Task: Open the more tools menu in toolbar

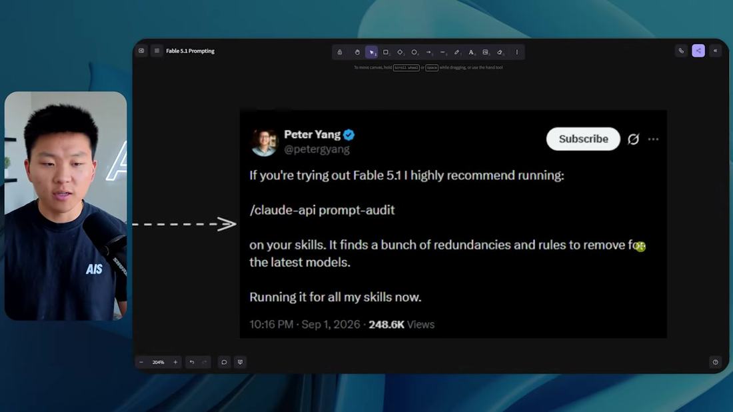Action: (516, 52)
